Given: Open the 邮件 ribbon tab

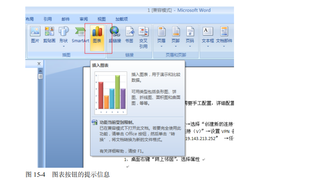Looking at the screenshot, I should point(66,19).
